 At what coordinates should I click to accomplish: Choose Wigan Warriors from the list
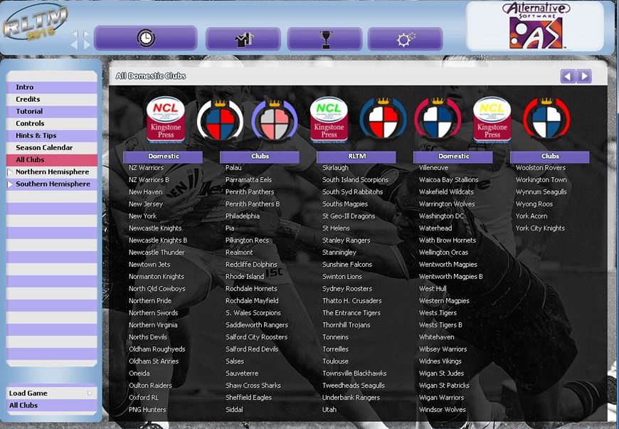tap(441, 398)
